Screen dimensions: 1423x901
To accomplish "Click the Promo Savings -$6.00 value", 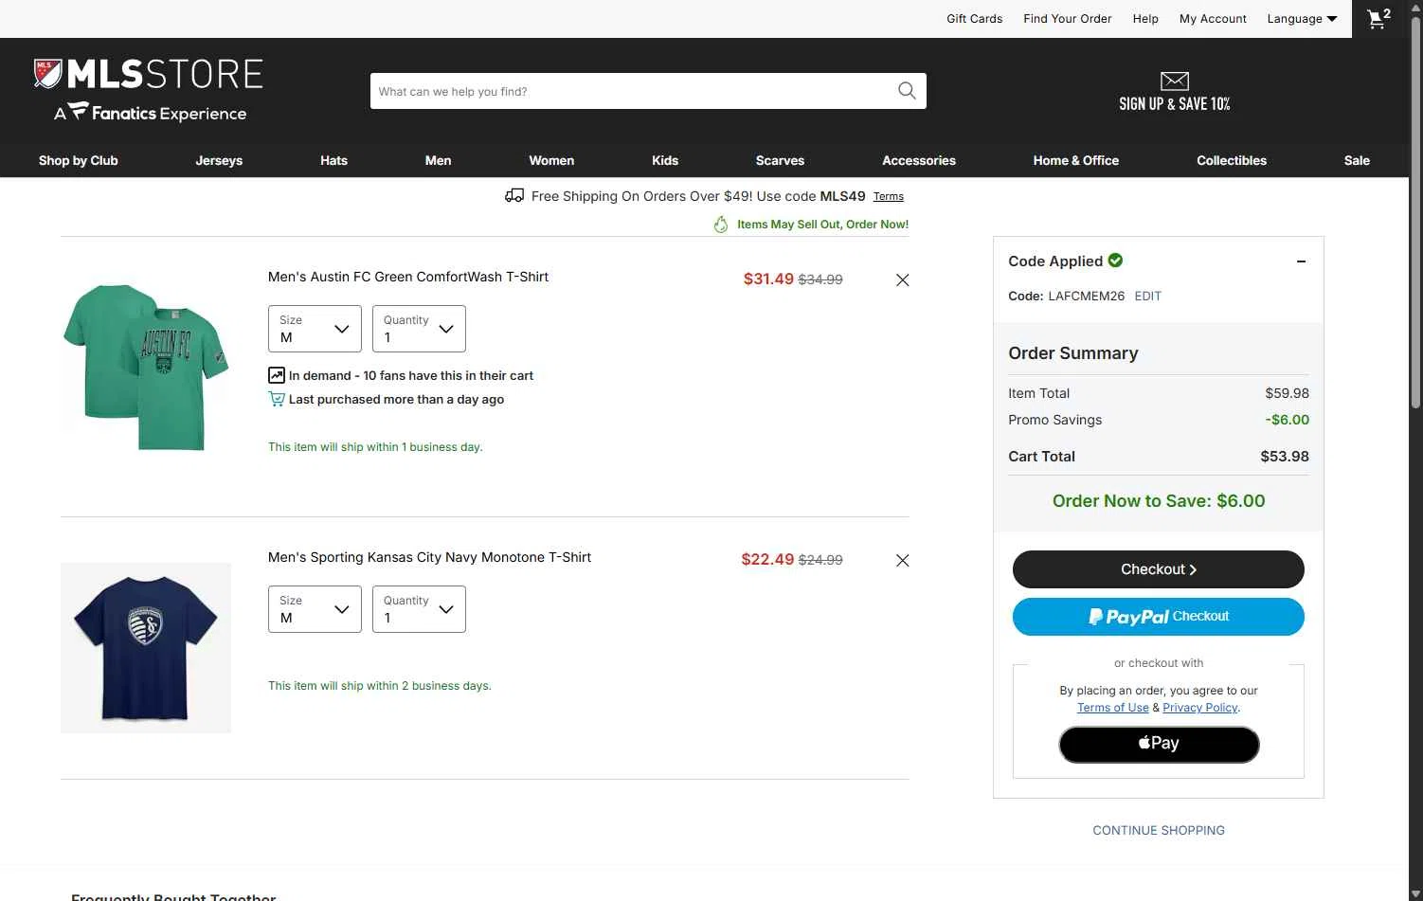I will [x=1288, y=420].
